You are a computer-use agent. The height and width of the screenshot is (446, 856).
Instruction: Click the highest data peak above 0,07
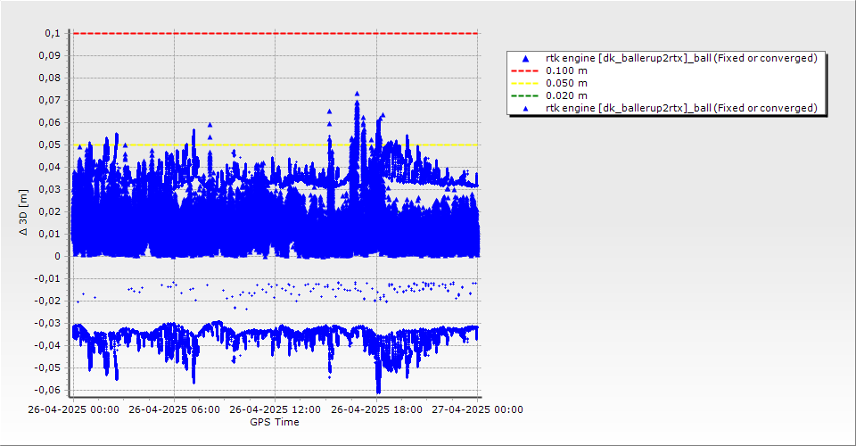tap(357, 94)
